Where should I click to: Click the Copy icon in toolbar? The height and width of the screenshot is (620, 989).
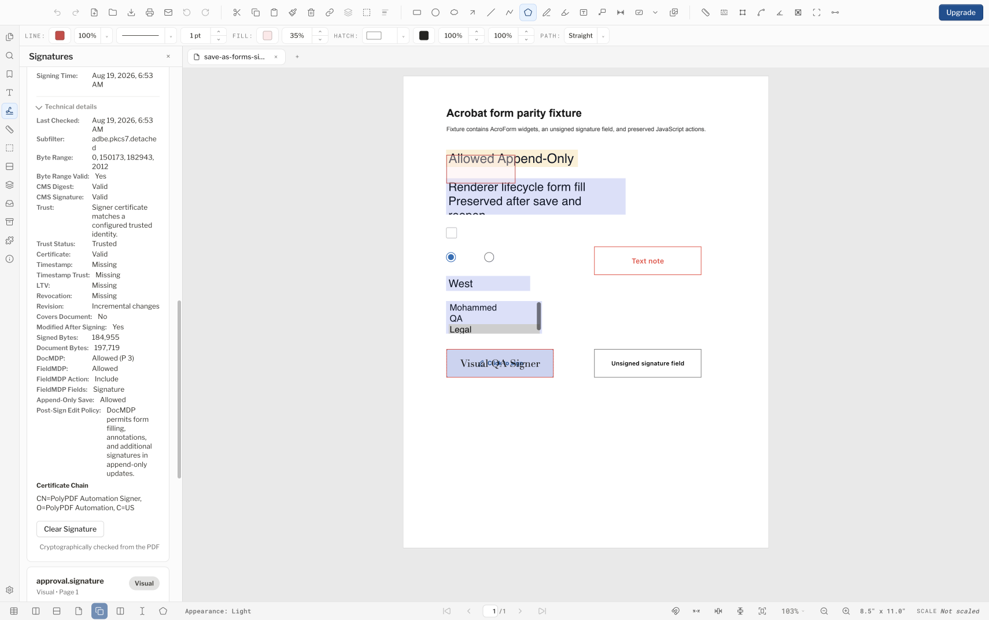coord(255,12)
